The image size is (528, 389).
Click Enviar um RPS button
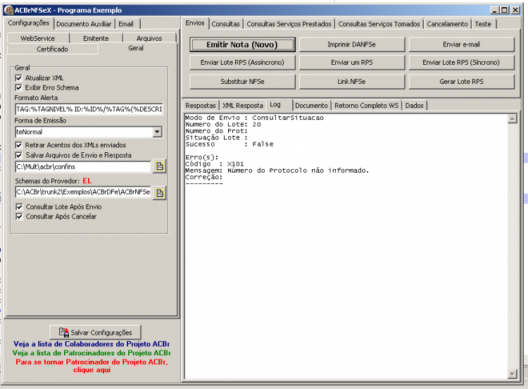(351, 63)
